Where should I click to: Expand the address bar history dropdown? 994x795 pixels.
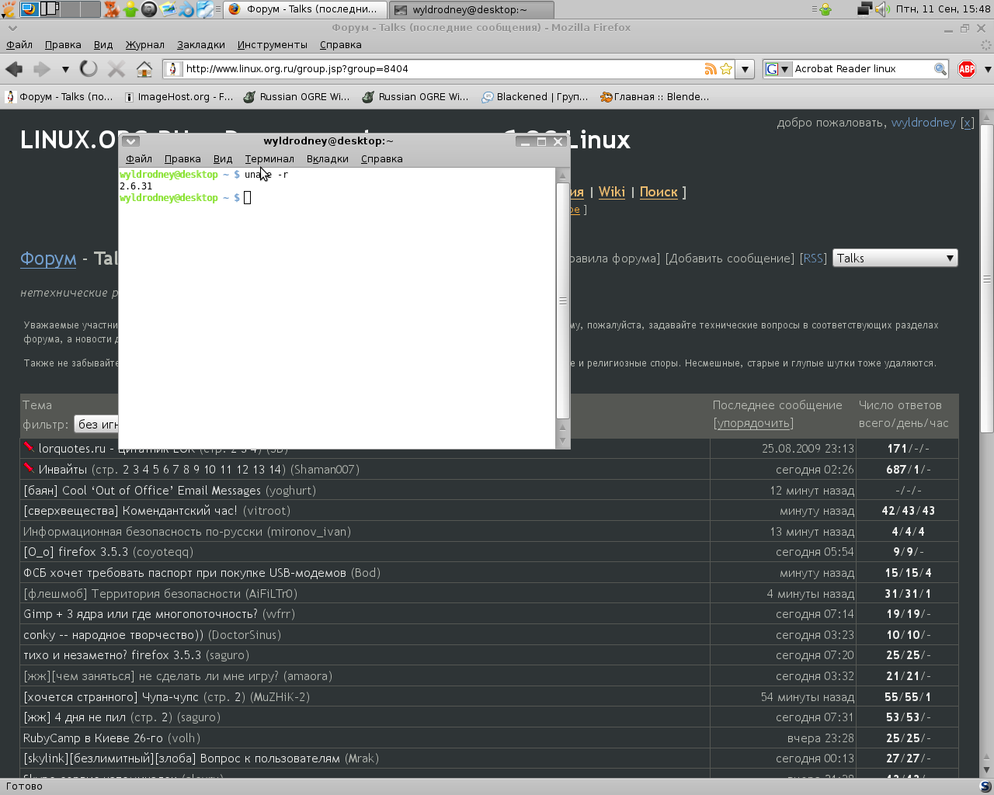[x=745, y=69]
